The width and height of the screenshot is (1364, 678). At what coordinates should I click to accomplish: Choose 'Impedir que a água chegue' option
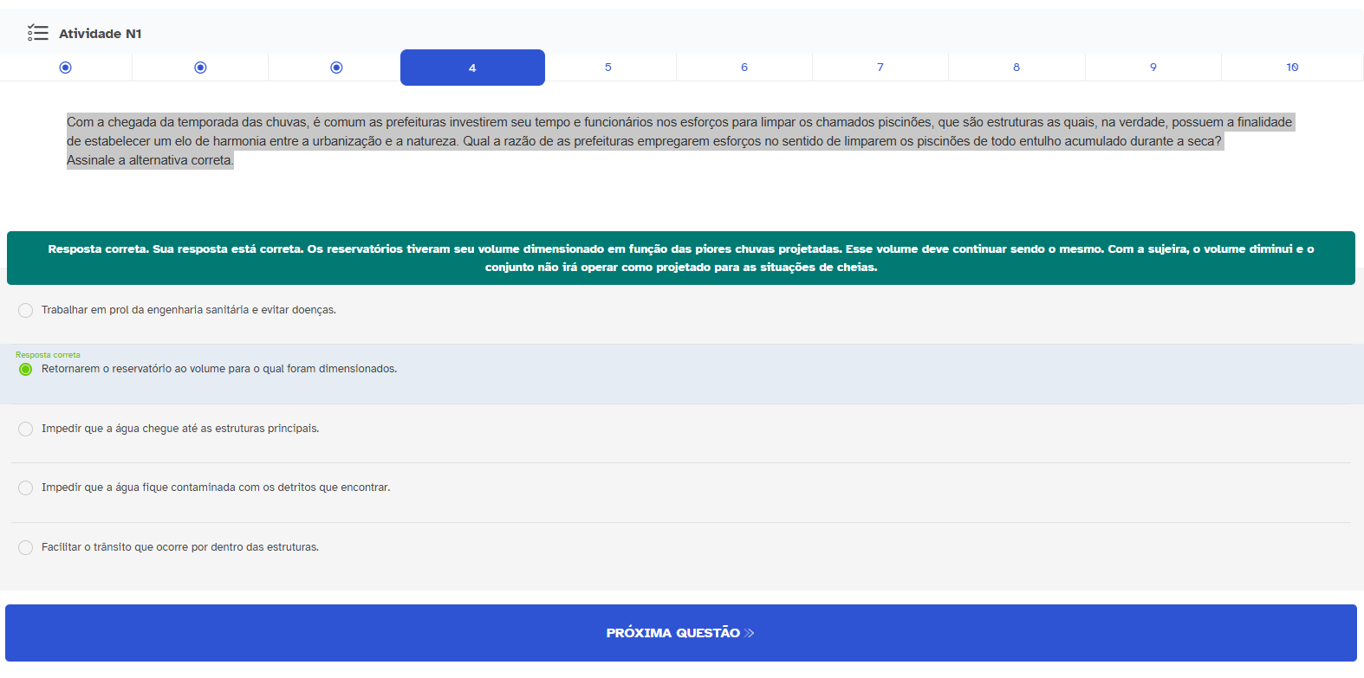(x=26, y=429)
